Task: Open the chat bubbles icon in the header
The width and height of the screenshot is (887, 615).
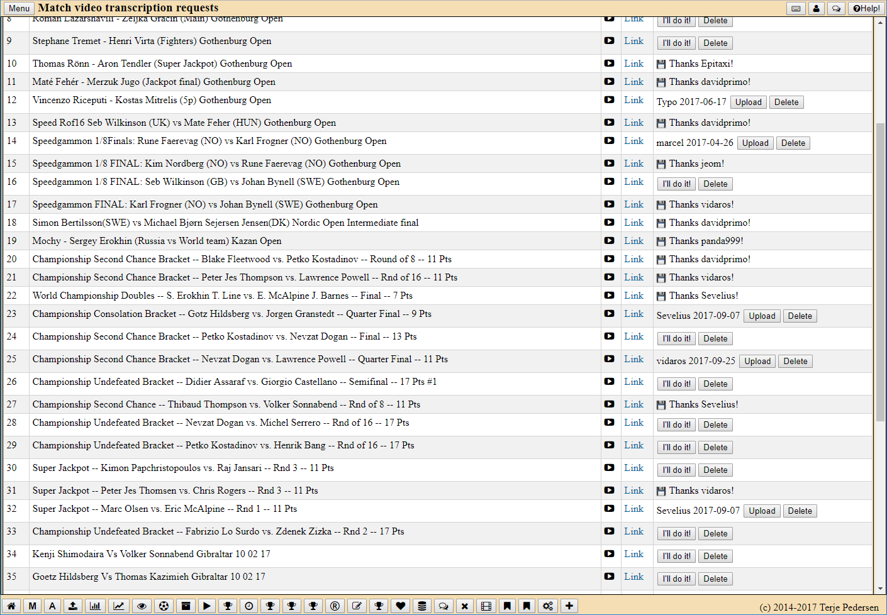Action: click(x=836, y=8)
